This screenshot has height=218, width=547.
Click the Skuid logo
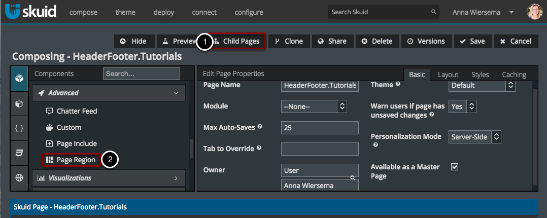tap(30, 12)
